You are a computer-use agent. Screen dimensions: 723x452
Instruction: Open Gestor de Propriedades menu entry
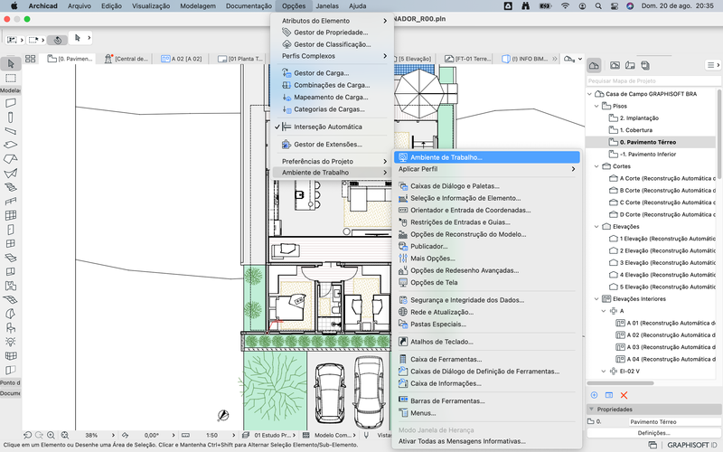click(x=332, y=33)
